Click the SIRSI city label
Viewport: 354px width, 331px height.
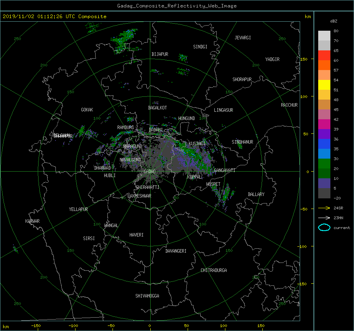click(89, 239)
